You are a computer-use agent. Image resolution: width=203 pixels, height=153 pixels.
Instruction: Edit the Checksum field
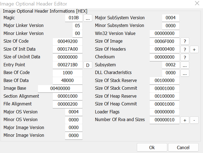(x=165, y=57)
